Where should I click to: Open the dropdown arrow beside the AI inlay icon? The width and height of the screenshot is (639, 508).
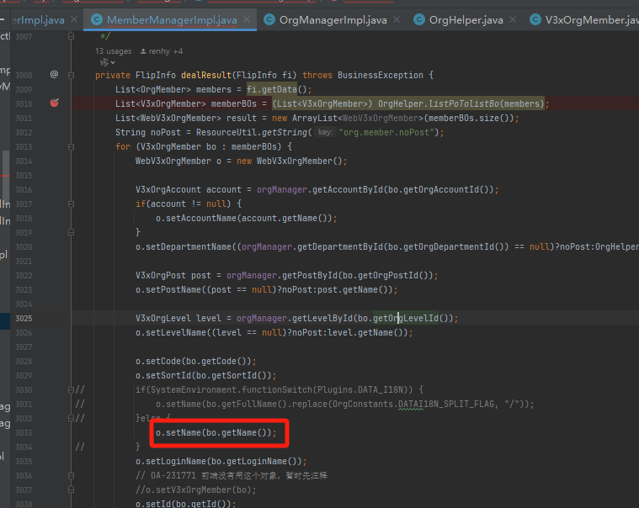pos(113,63)
